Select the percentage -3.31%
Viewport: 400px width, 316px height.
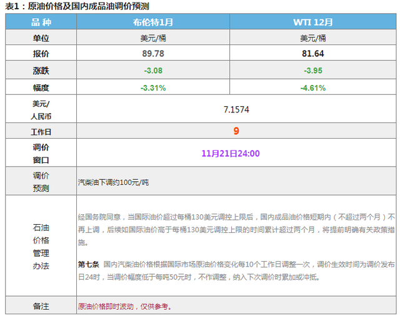(x=153, y=88)
